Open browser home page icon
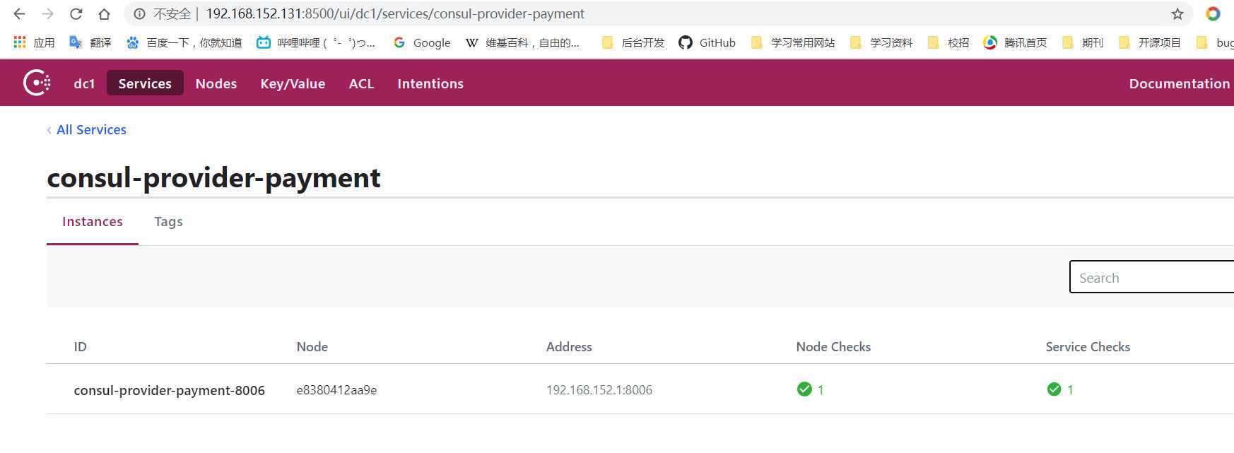The image size is (1234, 453). click(x=104, y=14)
